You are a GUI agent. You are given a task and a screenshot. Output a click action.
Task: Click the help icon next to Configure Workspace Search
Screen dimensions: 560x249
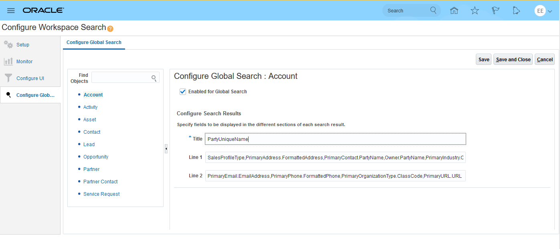110,29
